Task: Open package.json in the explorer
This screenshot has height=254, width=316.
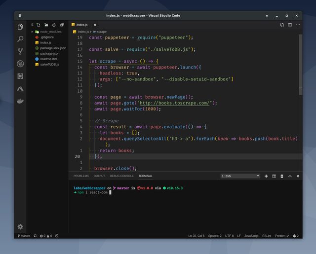Action: click(49, 53)
